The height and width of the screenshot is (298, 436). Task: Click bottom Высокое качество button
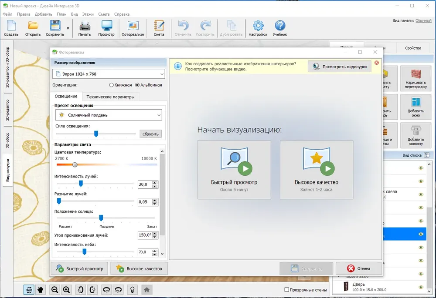(139, 268)
